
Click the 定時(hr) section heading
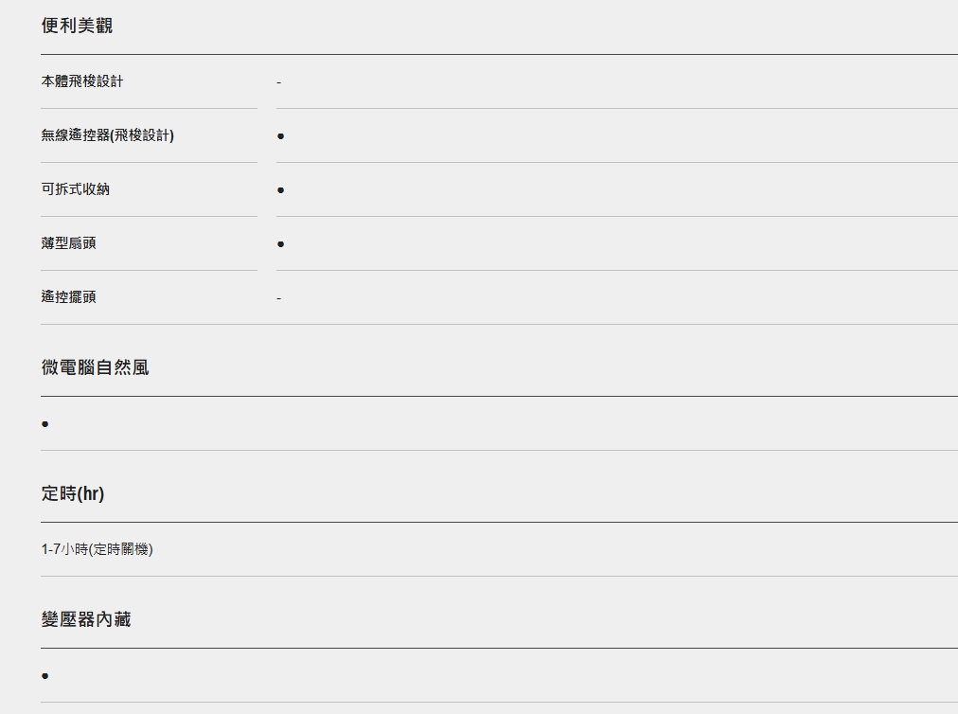[73, 493]
